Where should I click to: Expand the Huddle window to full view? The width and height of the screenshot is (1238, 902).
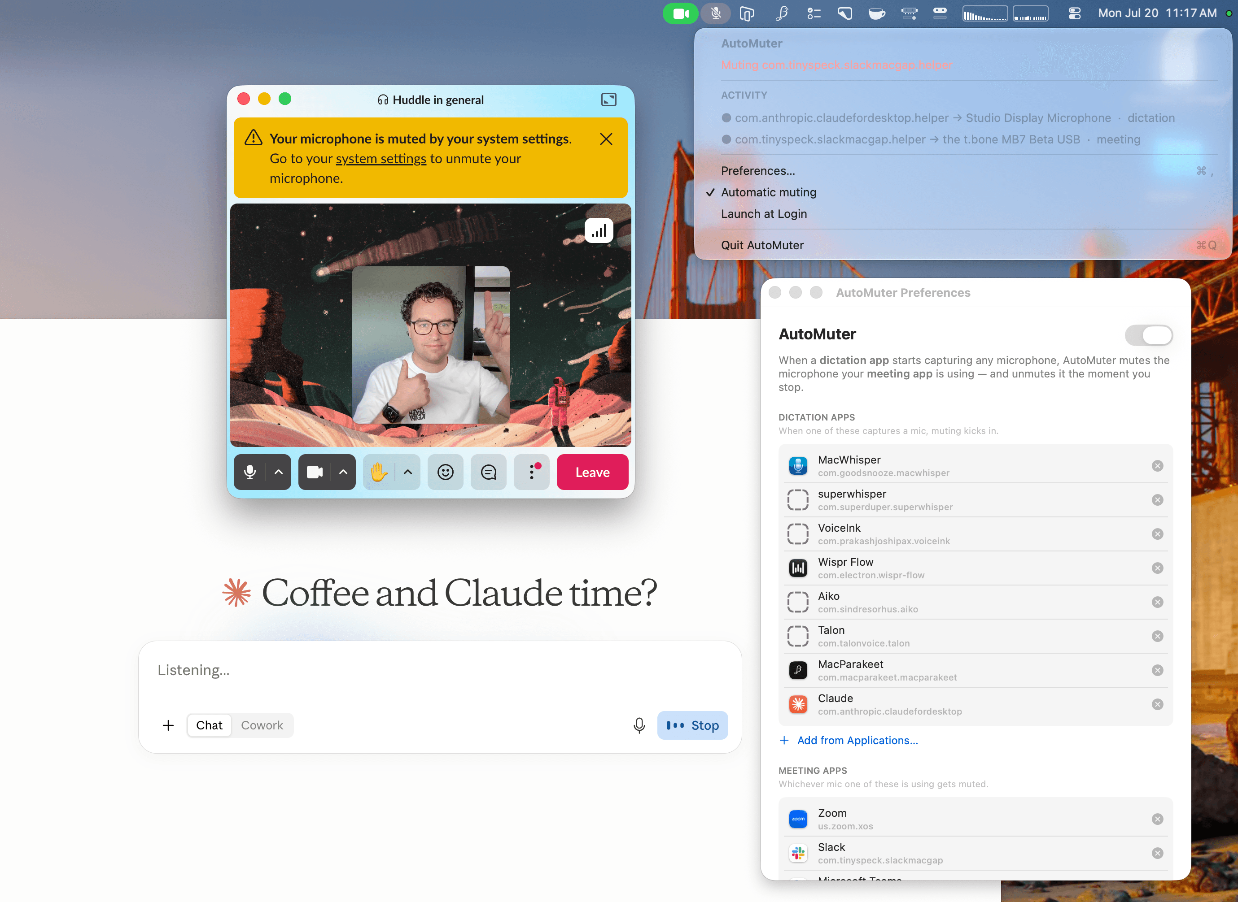tap(608, 100)
